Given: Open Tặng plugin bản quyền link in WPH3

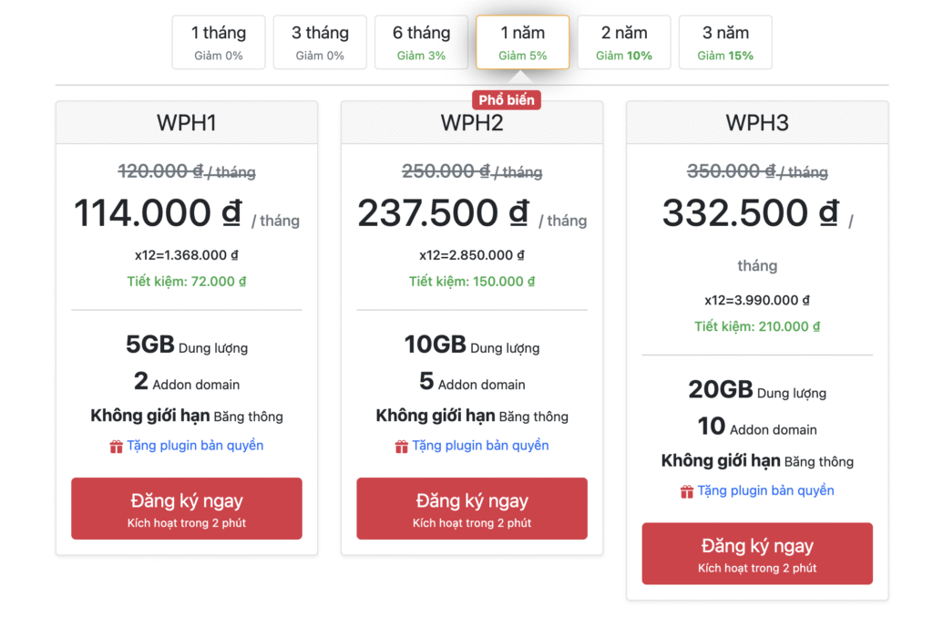Looking at the screenshot, I should pos(765,491).
